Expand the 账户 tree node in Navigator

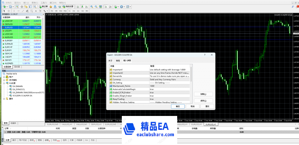tap(4, 77)
